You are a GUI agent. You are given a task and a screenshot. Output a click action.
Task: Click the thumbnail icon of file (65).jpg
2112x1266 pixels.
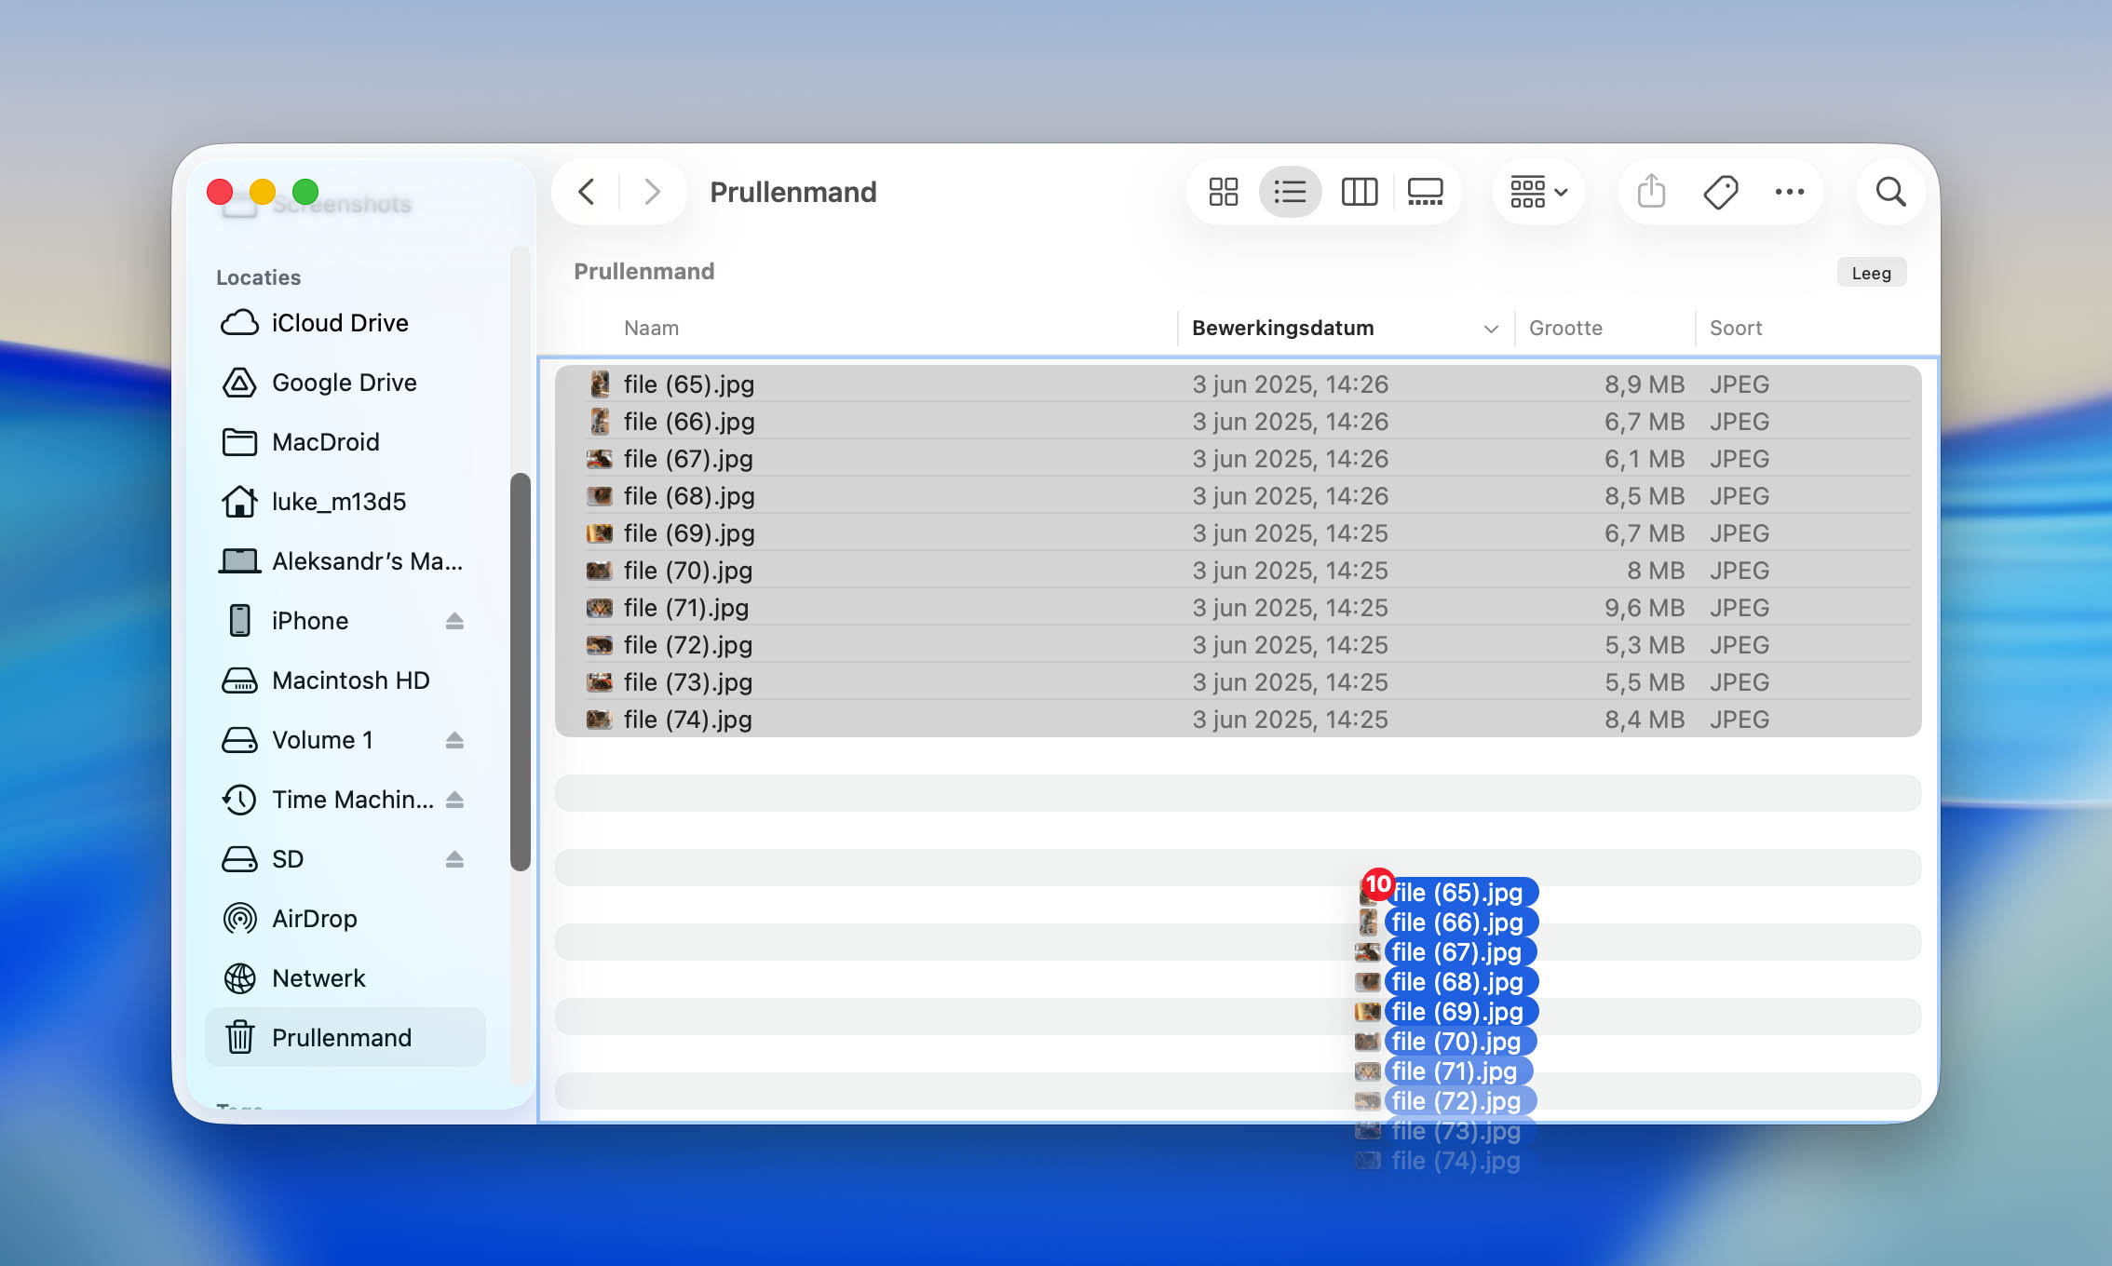coord(600,384)
